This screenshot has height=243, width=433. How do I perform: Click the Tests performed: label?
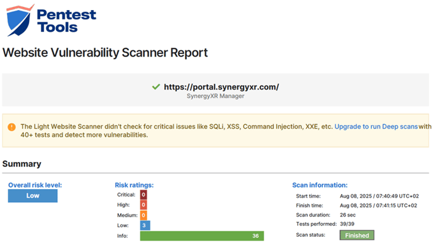[x=316, y=224]
